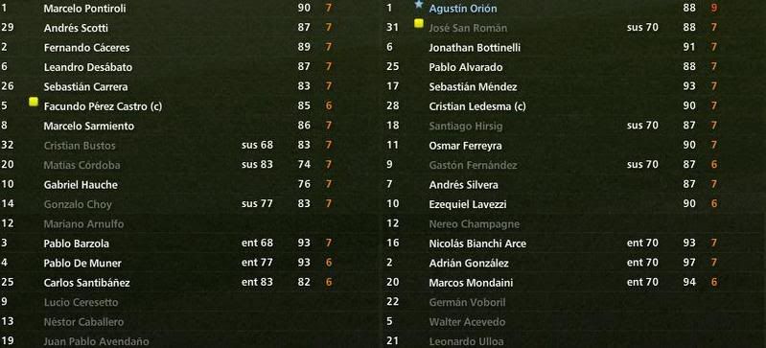Click Agustín Orión's match rating of 9
Image resolution: width=766 pixels, height=348 pixels.
pos(714,9)
